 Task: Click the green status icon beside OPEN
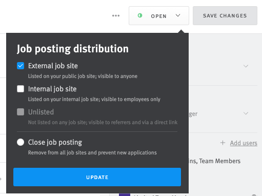140,15
